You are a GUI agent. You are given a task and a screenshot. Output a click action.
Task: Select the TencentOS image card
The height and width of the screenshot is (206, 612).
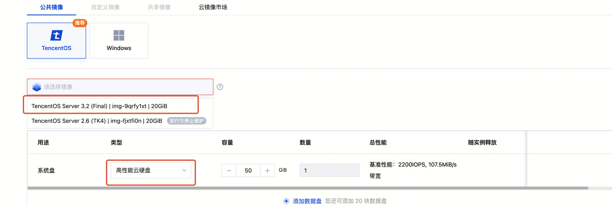56,41
